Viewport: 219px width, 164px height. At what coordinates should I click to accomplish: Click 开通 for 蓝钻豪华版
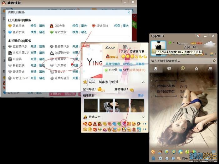click(x=33, y=47)
